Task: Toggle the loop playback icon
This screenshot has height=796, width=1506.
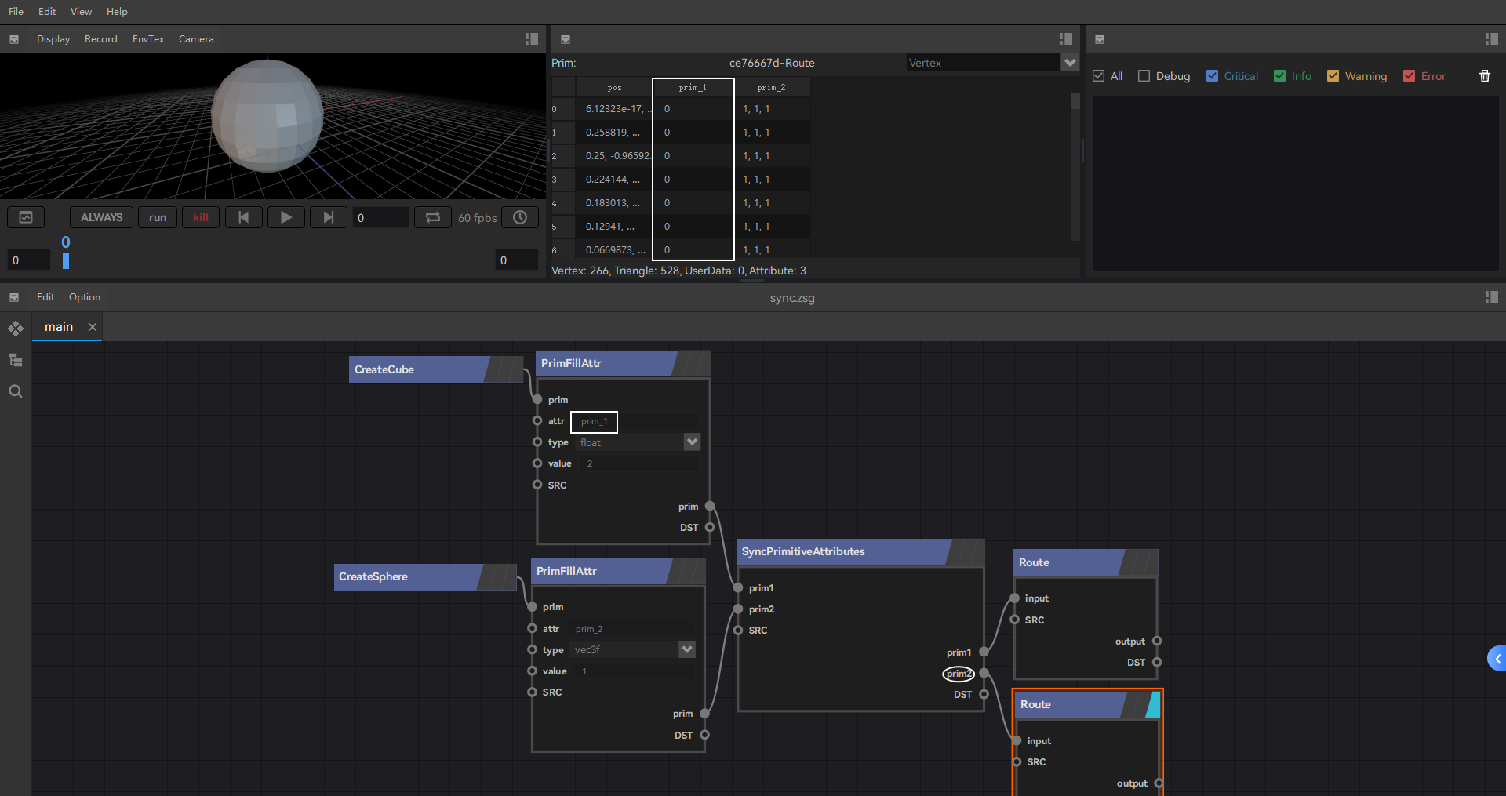Action: point(433,217)
